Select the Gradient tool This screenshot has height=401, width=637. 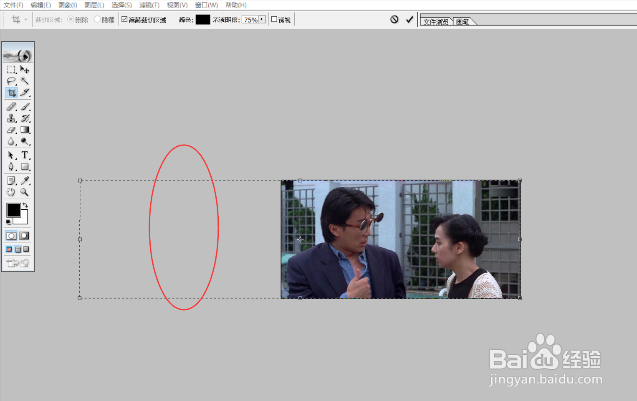tap(25, 130)
